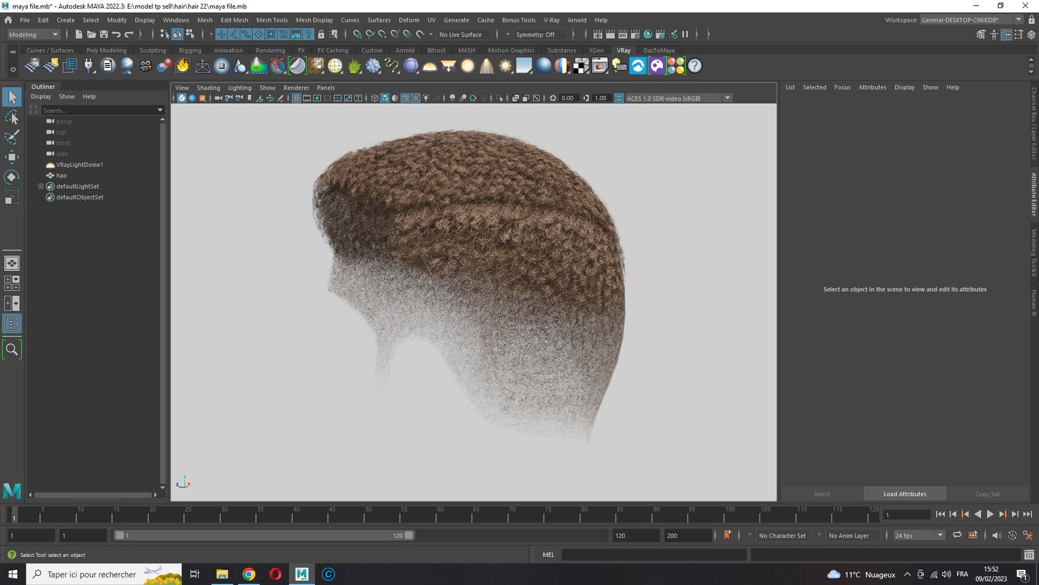
Task: Select the hair node in the Outliner
Action: point(62,176)
